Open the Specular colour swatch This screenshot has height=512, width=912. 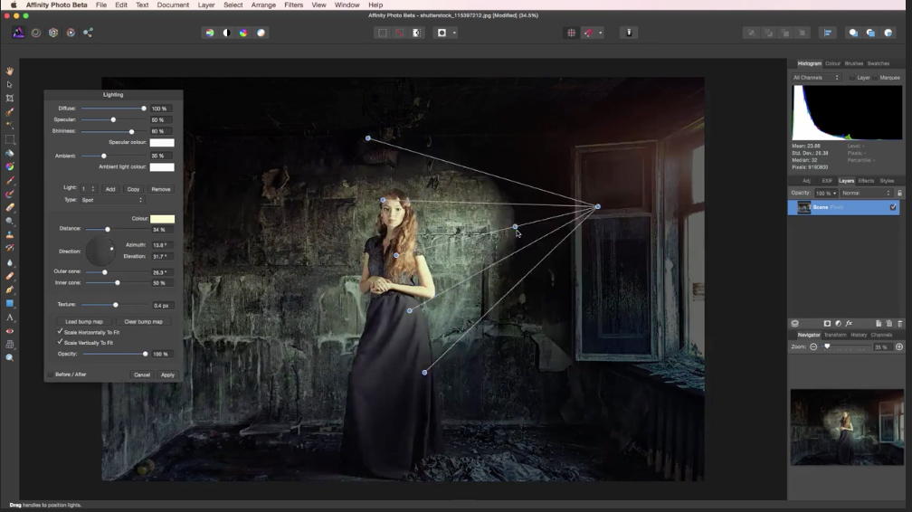162,143
